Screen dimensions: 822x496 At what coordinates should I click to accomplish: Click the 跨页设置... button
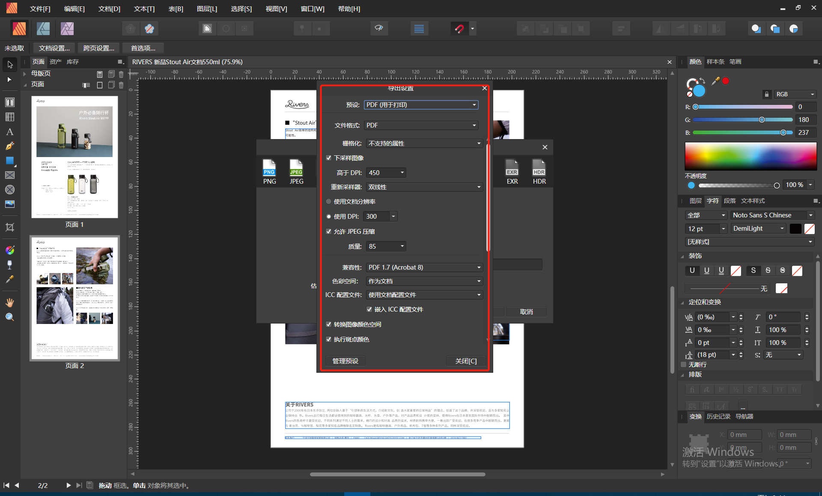98,48
